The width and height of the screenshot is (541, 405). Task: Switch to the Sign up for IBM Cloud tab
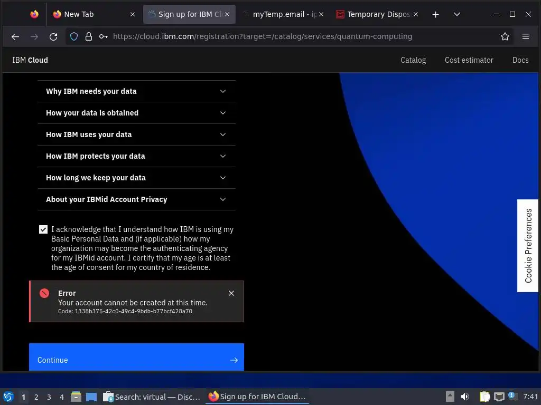(189, 14)
